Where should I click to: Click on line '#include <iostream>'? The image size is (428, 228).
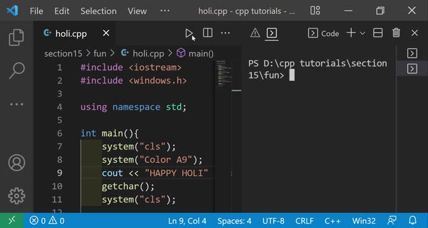[x=131, y=67]
